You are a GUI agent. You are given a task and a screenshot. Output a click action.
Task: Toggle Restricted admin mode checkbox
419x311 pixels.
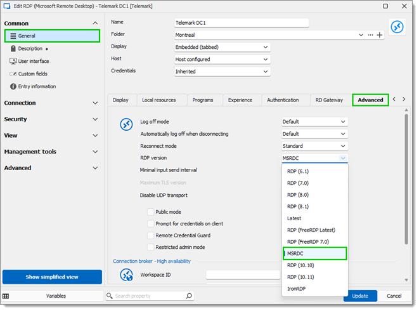click(151, 248)
